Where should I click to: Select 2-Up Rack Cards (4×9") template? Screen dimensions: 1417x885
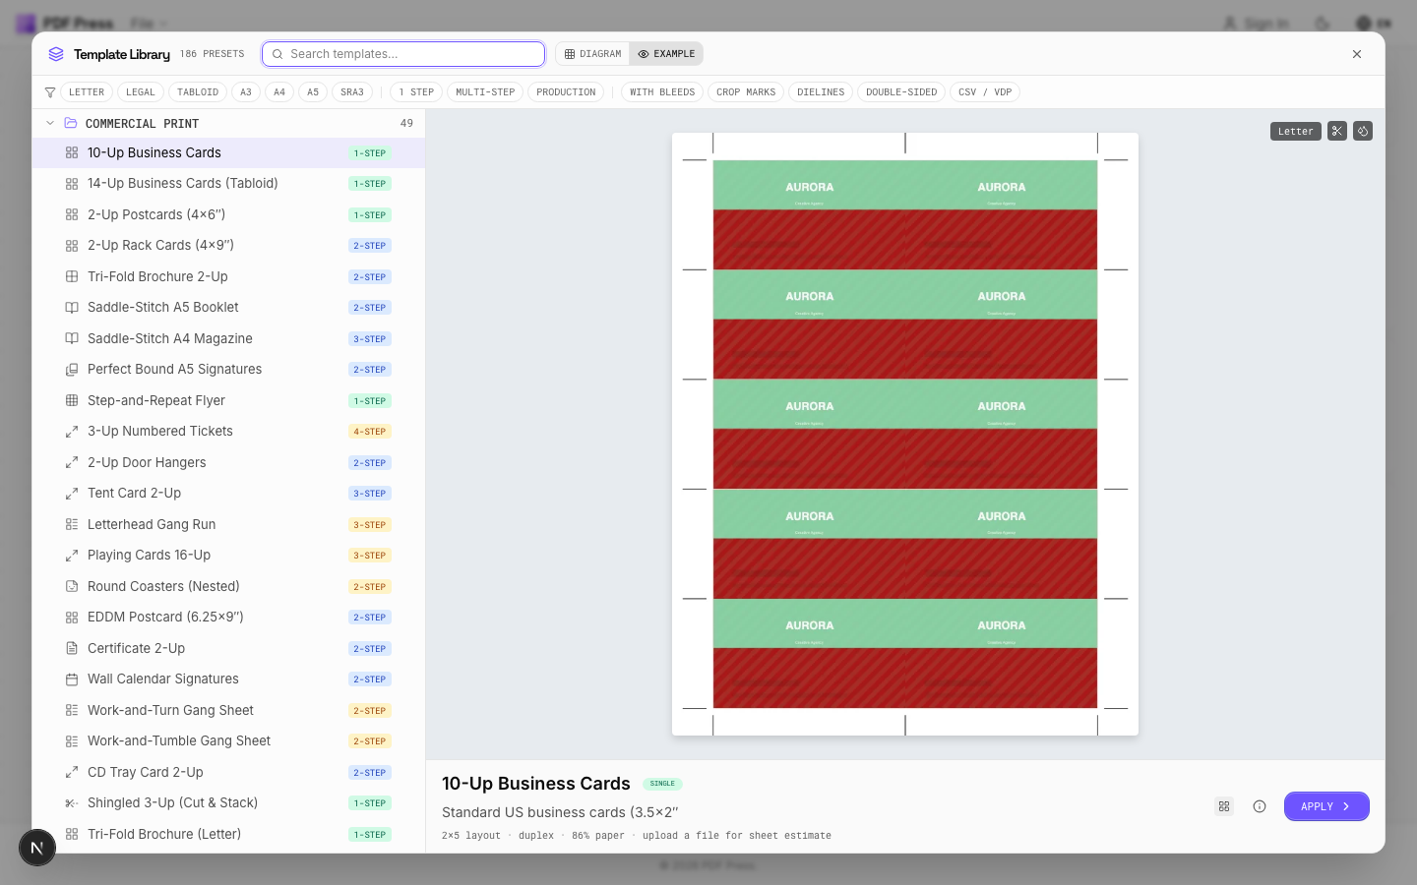point(228,246)
